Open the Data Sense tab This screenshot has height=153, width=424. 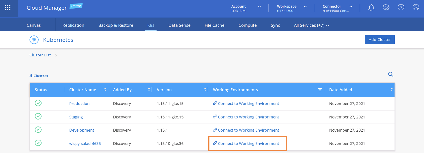point(179,25)
